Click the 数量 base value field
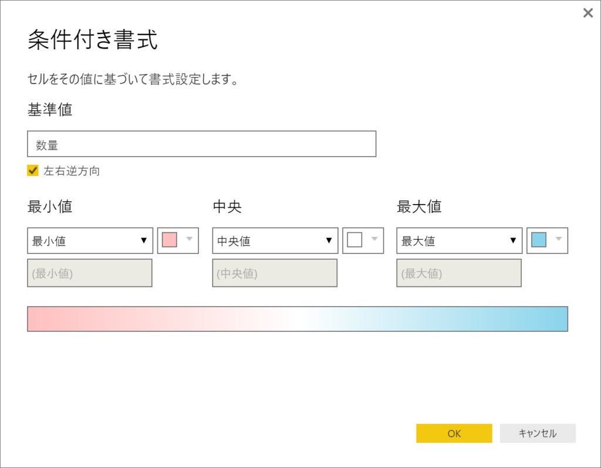Viewport: 601px width, 468px height. (202, 144)
